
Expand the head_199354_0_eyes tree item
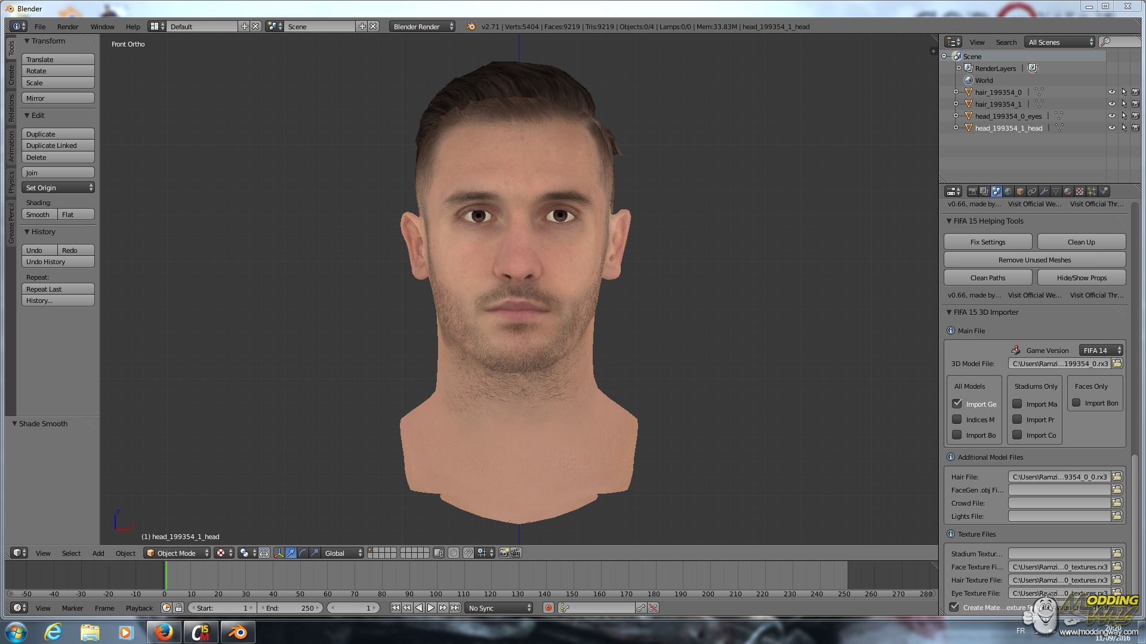click(956, 116)
